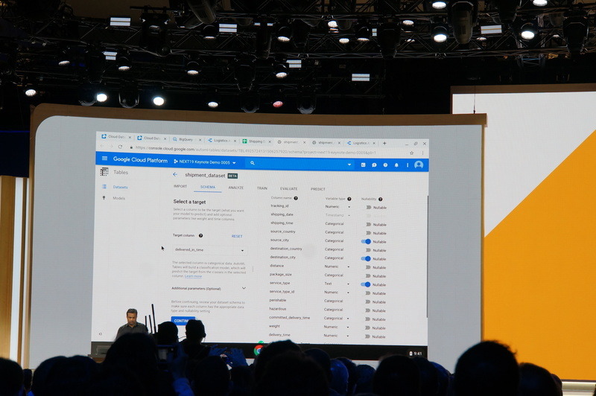
Task: Open weight variable type dropdown
Action: pos(336,327)
